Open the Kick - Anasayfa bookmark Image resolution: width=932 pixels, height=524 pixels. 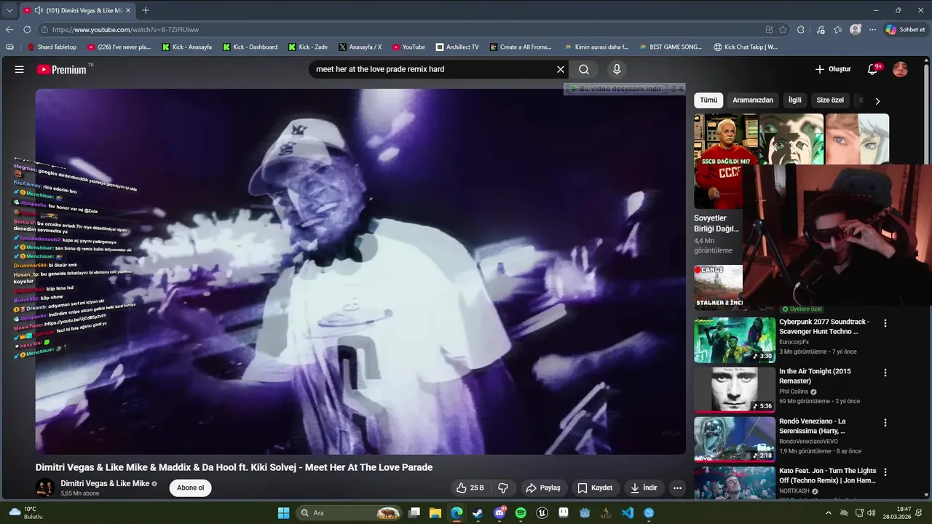click(187, 47)
